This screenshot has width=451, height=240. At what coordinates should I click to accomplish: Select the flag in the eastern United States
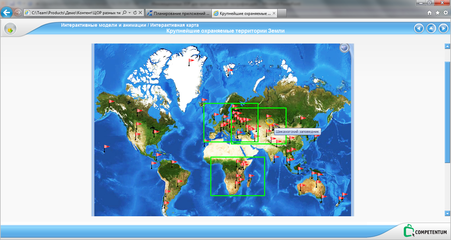tap(156, 133)
